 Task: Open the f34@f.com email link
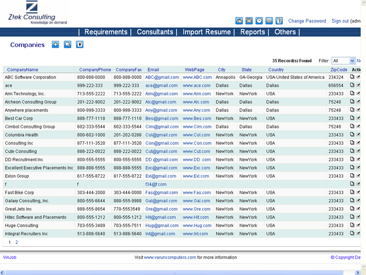pyautogui.click(x=156, y=184)
